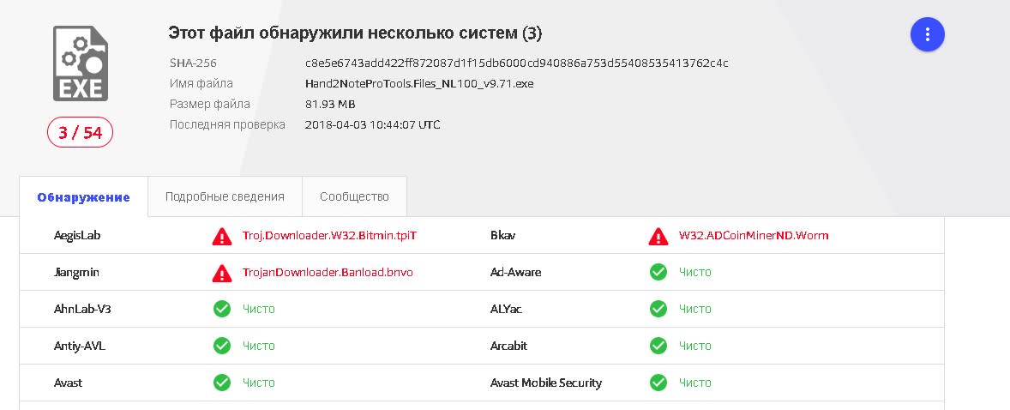1010x410 pixels.
Task: Select the SHA-256 hash value text
Action: point(517,63)
